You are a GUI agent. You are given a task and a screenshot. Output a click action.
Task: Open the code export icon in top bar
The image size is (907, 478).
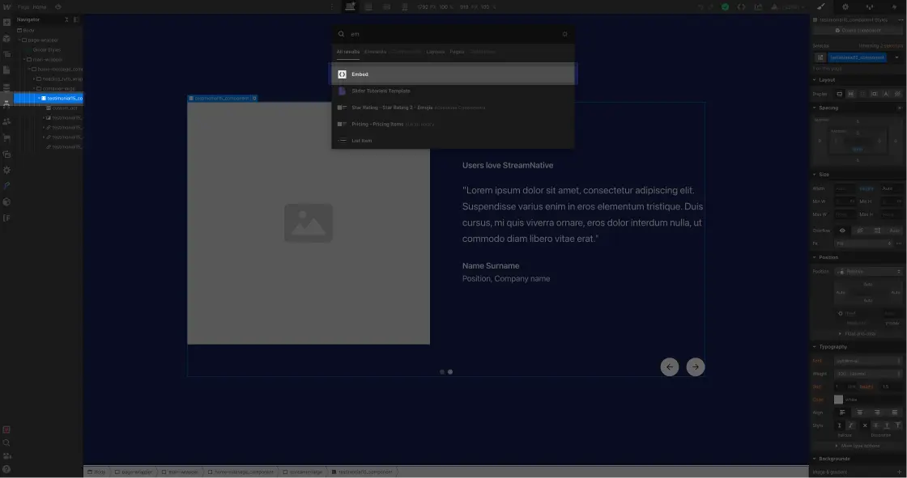tap(741, 7)
